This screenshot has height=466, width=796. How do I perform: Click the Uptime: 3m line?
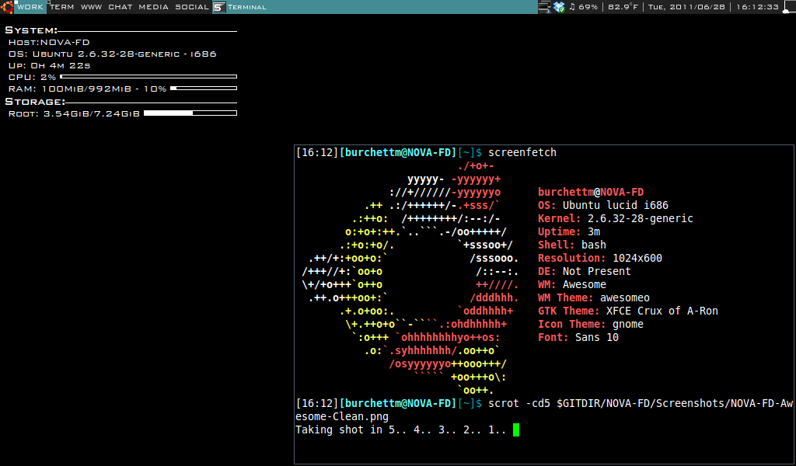pyautogui.click(x=569, y=231)
